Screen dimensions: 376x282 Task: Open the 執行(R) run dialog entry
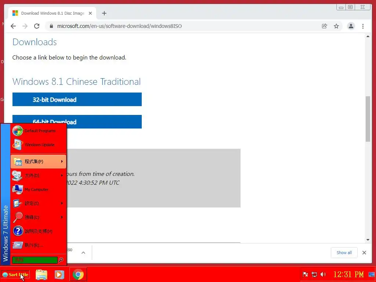pyautogui.click(x=38, y=245)
